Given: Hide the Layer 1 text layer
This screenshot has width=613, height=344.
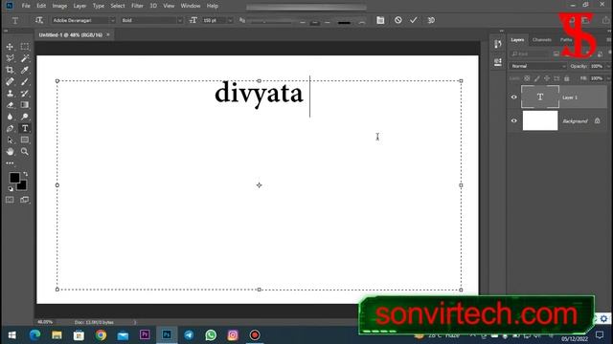Looking at the screenshot, I should click(x=513, y=97).
